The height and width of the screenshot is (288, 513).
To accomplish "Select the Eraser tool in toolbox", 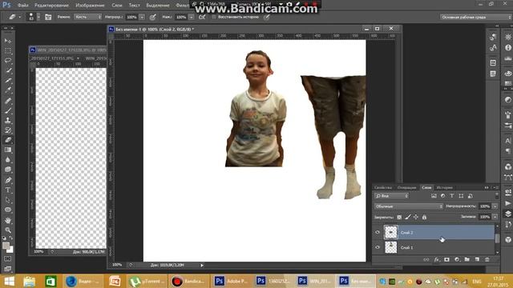I will pyautogui.click(x=8, y=140).
